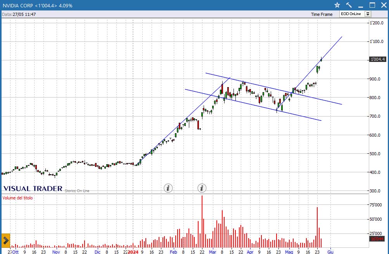The width and height of the screenshot is (389, 254).
Task: Click the Mar month label on time axis
Action: (213, 252)
